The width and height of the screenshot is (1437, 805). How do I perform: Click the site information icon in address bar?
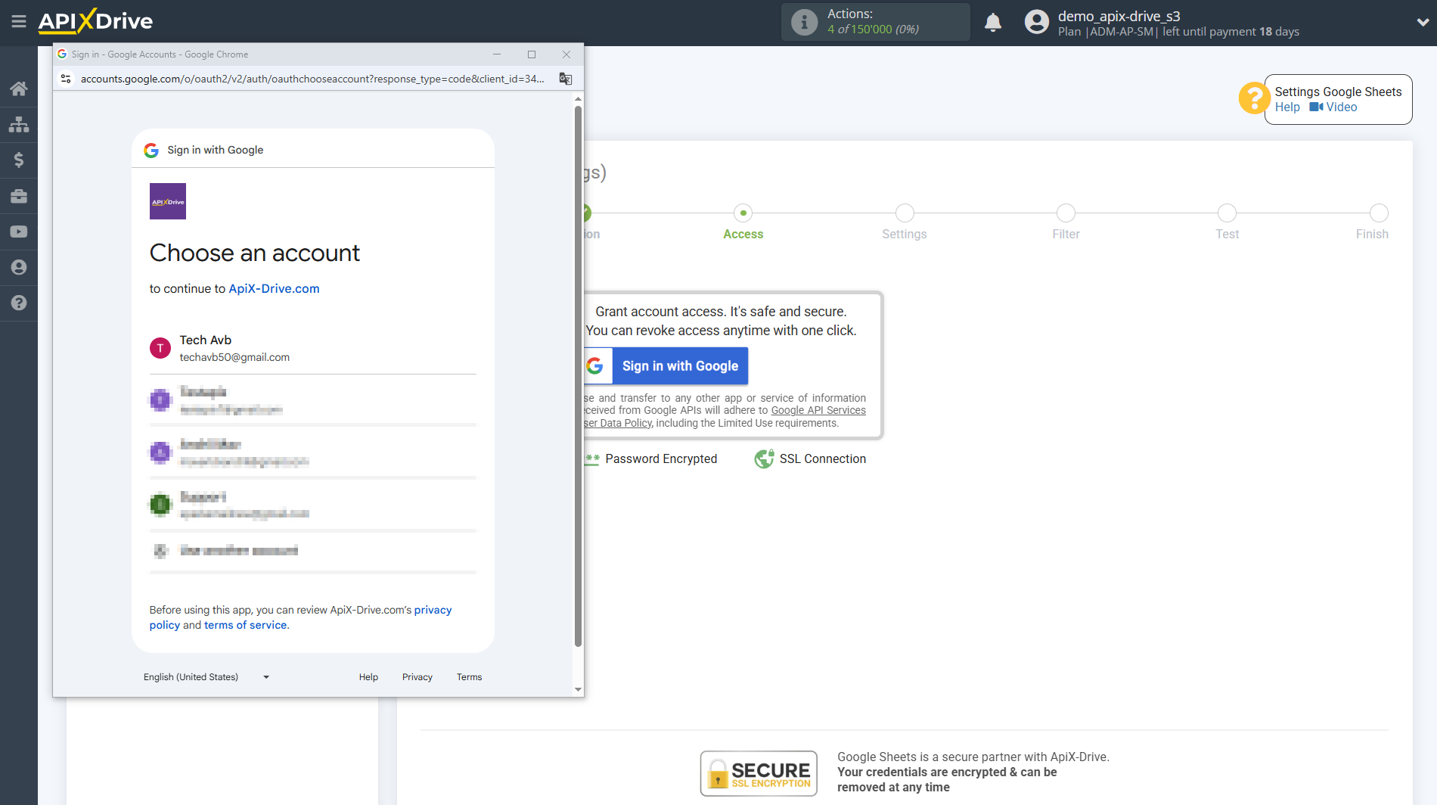[x=66, y=79]
